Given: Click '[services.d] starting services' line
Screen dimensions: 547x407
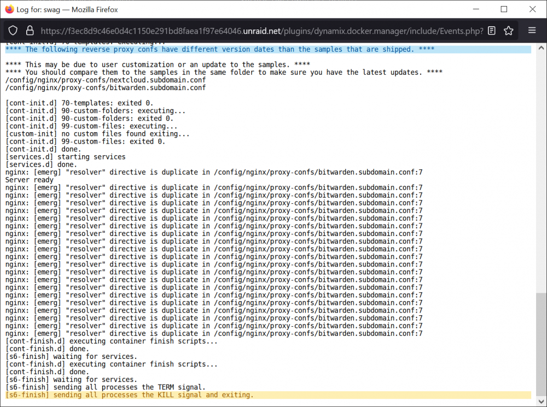Looking at the screenshot, I should (65, 157).
